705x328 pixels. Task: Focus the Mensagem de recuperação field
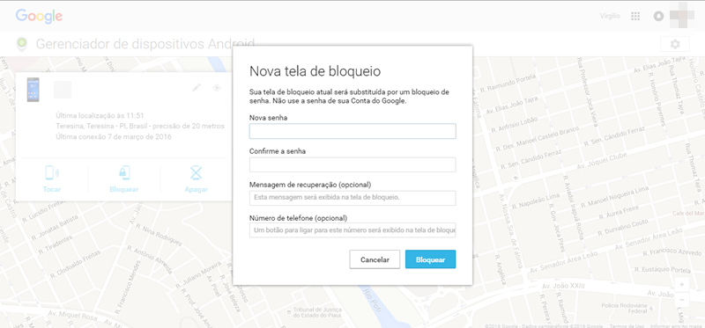point(352,198)
